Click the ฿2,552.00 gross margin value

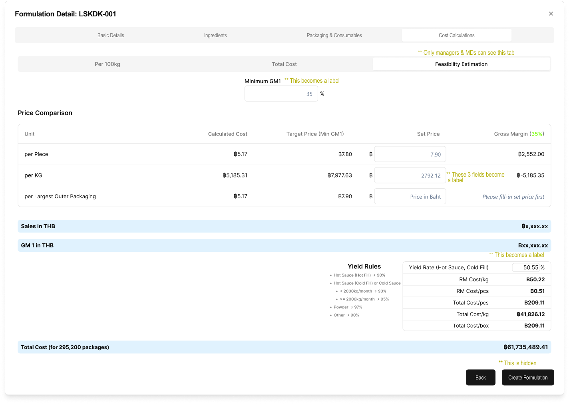531,154
